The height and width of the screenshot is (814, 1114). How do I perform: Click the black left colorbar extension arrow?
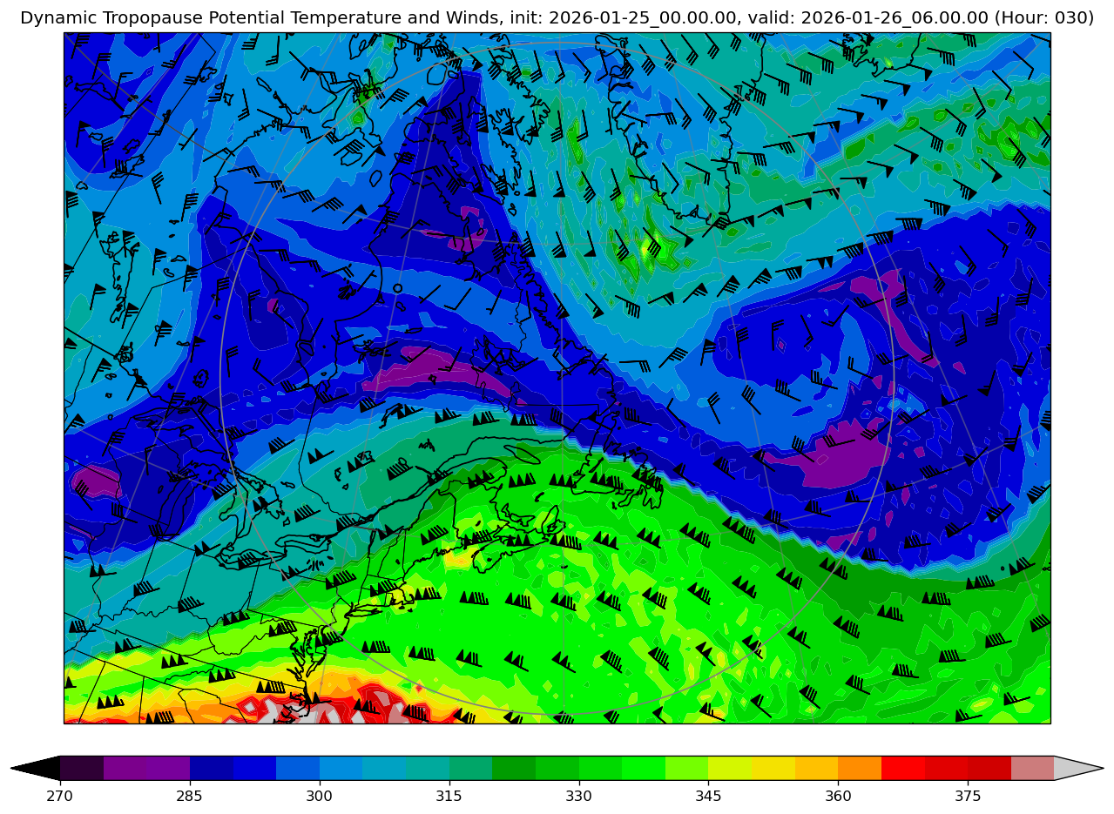click(37, 768)
